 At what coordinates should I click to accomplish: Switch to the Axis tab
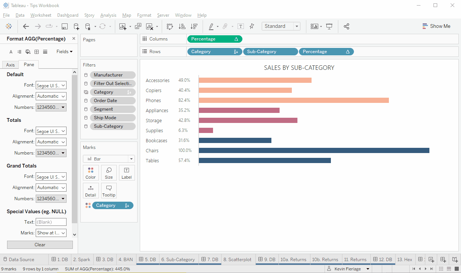pos(10,65)
